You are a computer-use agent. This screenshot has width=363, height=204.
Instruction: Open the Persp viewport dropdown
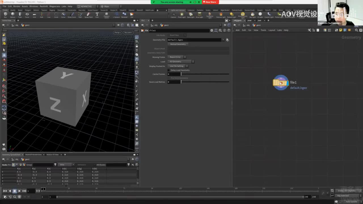[118, 33]
